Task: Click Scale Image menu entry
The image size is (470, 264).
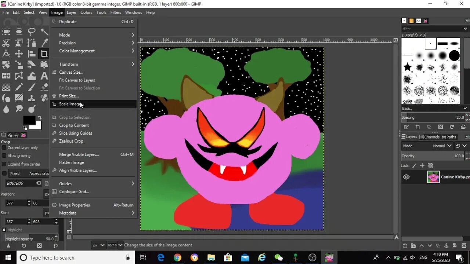Action: pos(94,104)
